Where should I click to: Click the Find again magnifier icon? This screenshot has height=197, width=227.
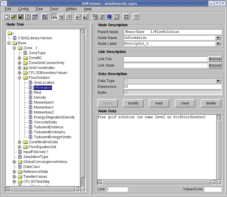pos(85,17)
